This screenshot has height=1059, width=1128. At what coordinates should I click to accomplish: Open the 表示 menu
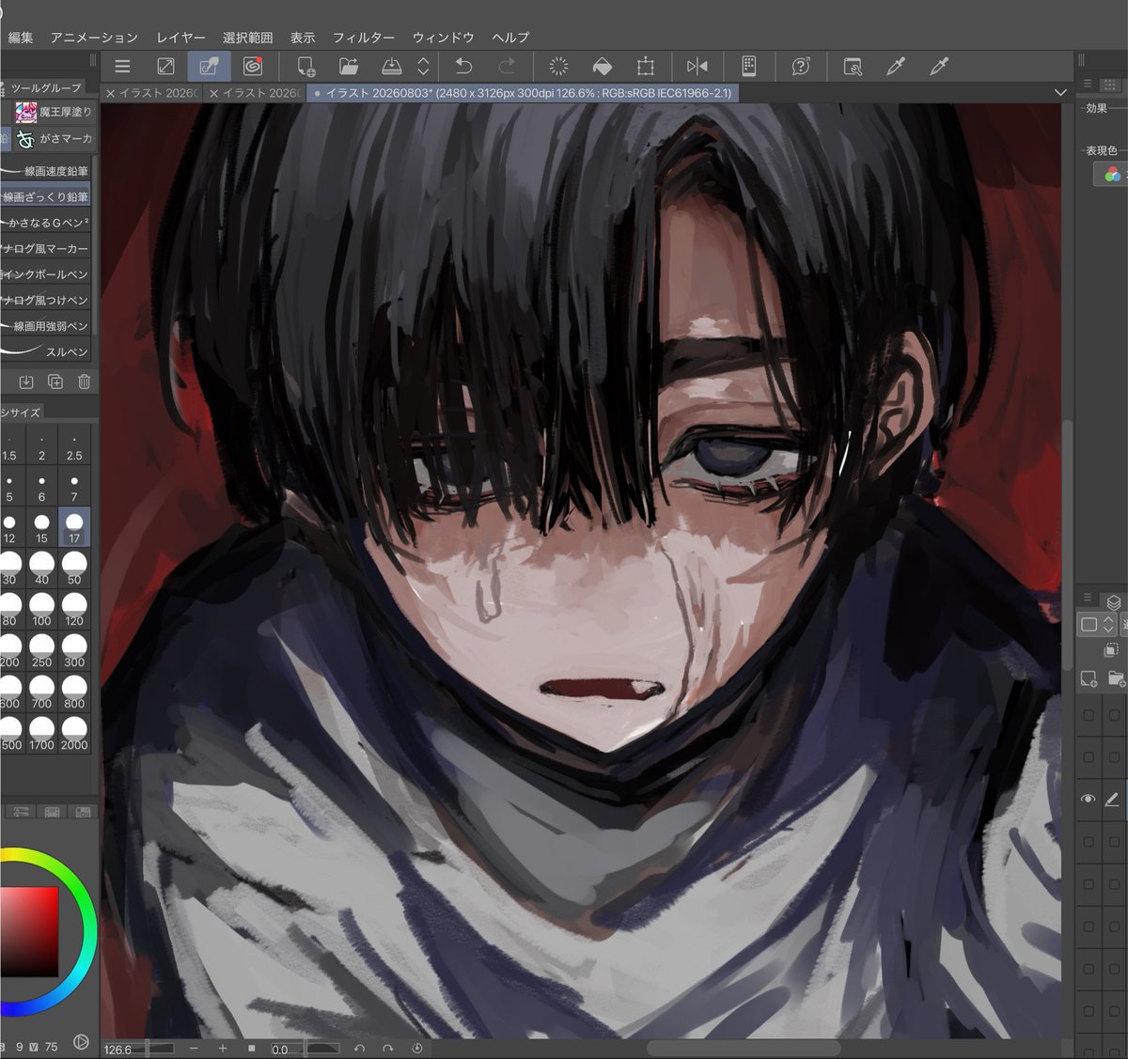(x=303, y=38)
